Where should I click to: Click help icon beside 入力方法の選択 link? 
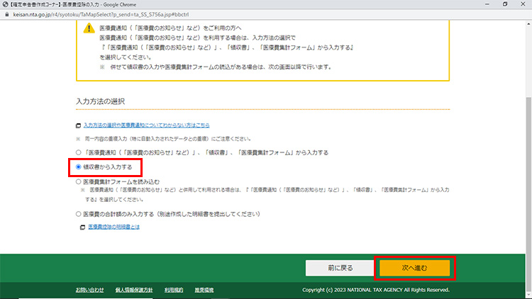(79, 125)
